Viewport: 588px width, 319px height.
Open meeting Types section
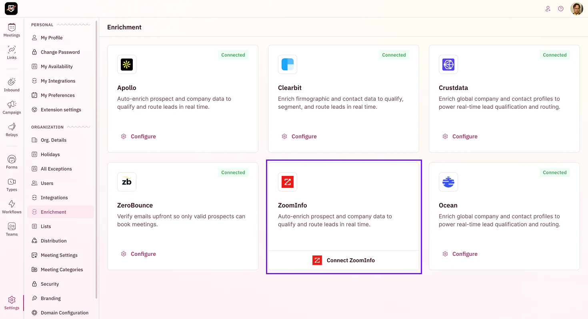(x=12, y=185)
